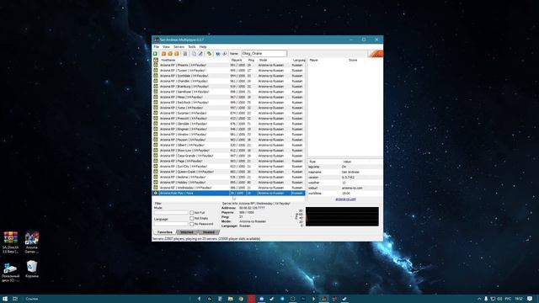Click the Mode filter input field
539x303 pixels.
(x=171, y=213)
